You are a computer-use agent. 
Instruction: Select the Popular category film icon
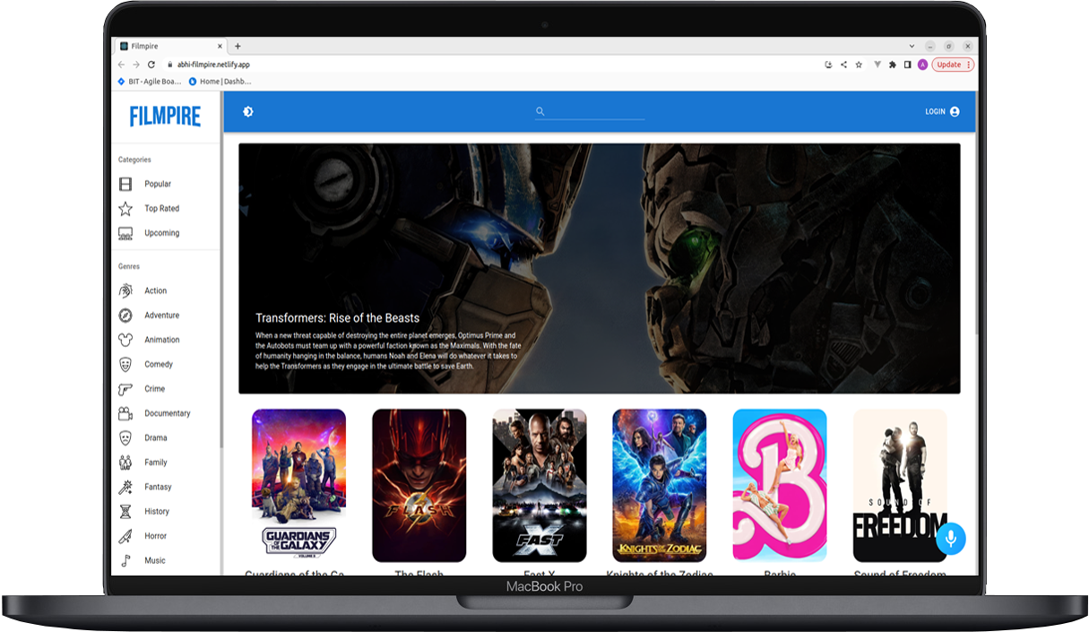[x=125, y=184]
